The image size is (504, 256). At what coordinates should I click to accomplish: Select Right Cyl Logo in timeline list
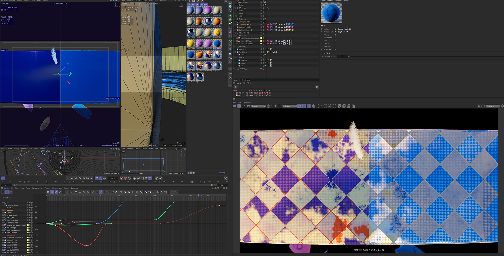click(12, 233)
